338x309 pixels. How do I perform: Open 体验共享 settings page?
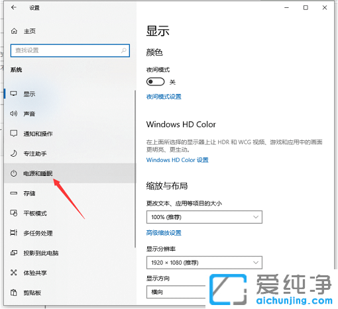point(70,273)
